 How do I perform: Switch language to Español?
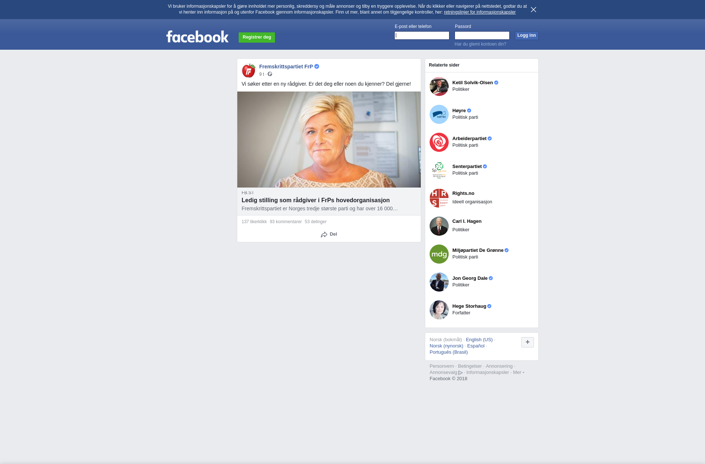[x=476, y=346]
